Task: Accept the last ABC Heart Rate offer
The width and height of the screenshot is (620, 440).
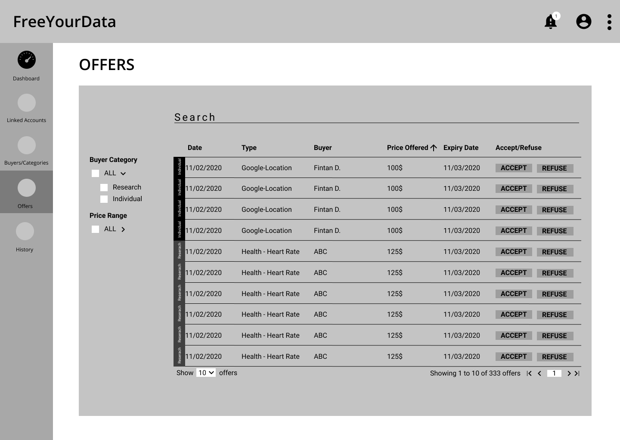Action: tap(514, 357)
